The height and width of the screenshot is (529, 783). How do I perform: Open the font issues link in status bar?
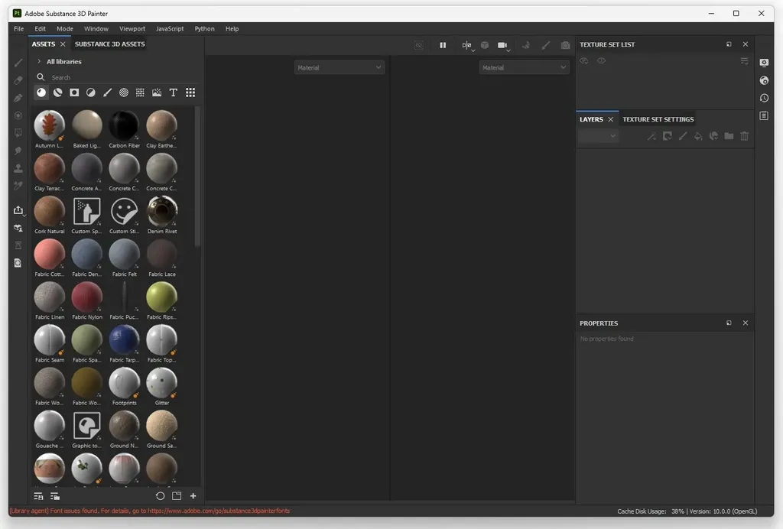tap(219, 511)
